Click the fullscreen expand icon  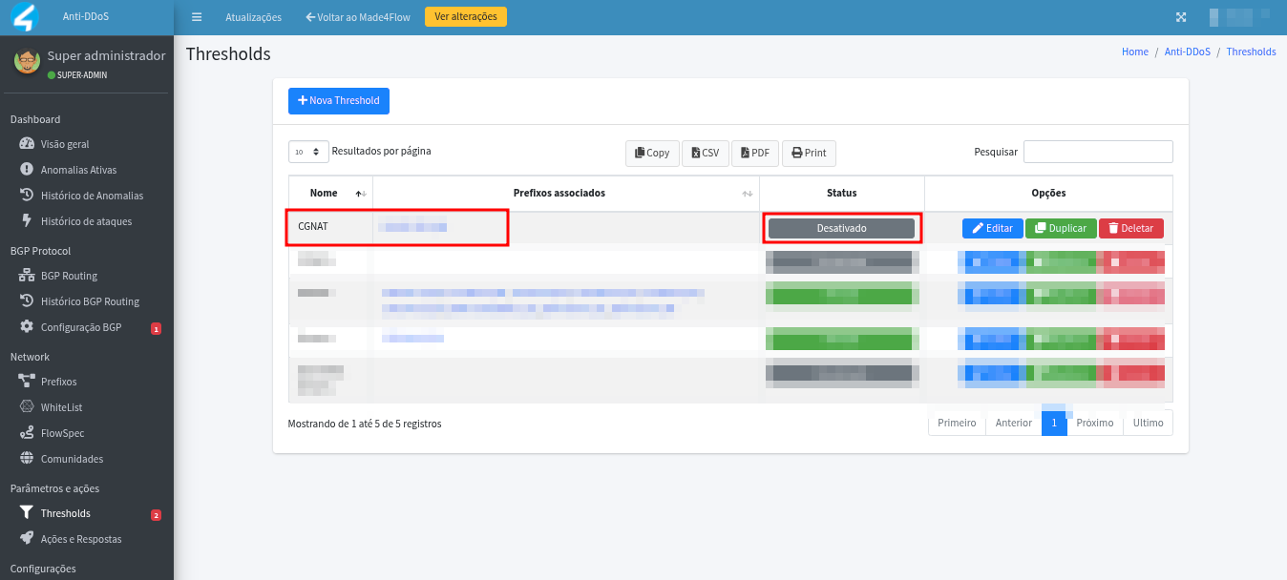(1181, 17)
